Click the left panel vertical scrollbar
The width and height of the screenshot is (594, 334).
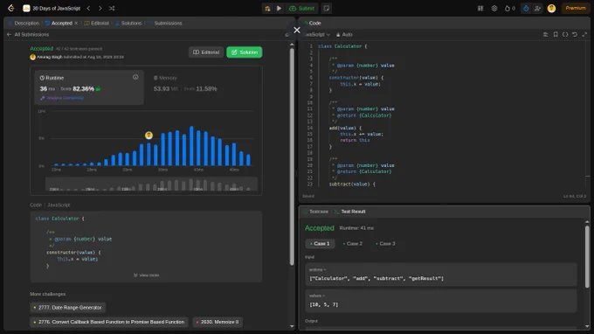click(x=292, y=157)
